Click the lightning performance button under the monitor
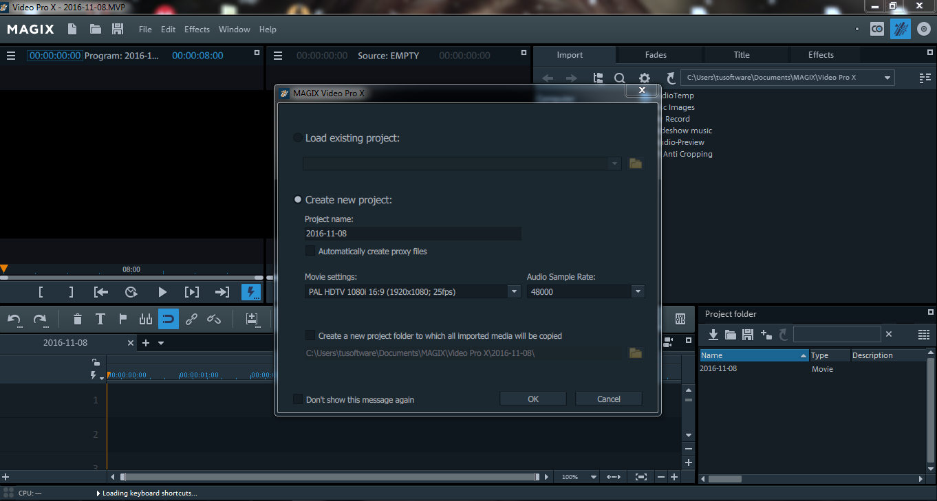The image size is (937, 501). click(x=251, y=292)
